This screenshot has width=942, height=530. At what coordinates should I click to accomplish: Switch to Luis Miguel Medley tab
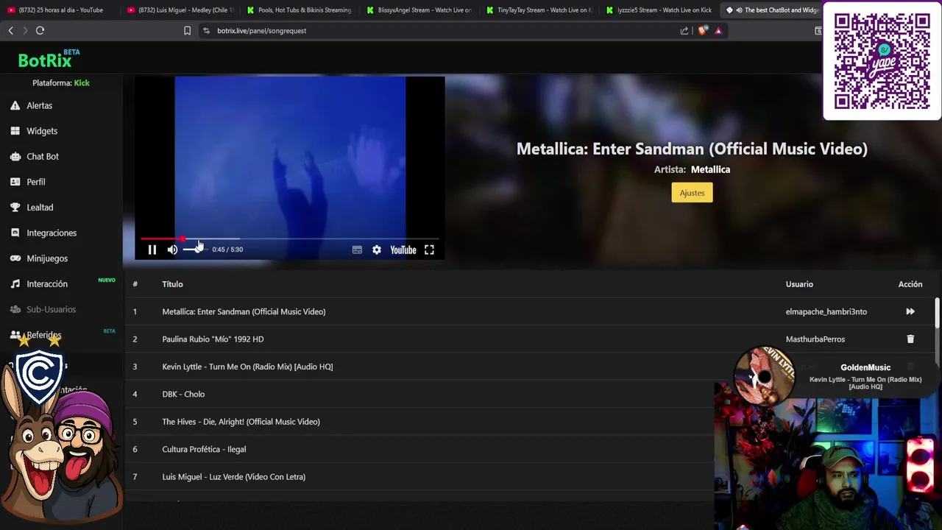[x=179, y=10]
